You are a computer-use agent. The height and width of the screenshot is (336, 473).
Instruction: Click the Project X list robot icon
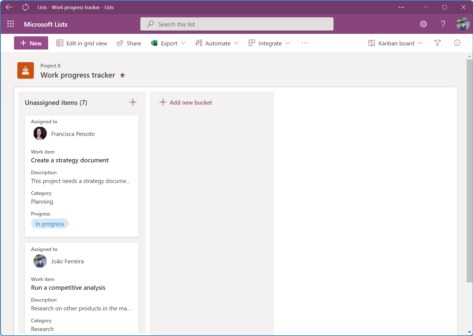[26, 70]
